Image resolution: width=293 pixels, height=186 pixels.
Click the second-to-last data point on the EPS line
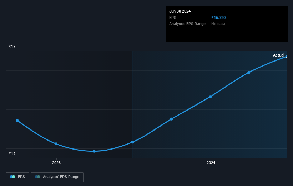(249, 73)
